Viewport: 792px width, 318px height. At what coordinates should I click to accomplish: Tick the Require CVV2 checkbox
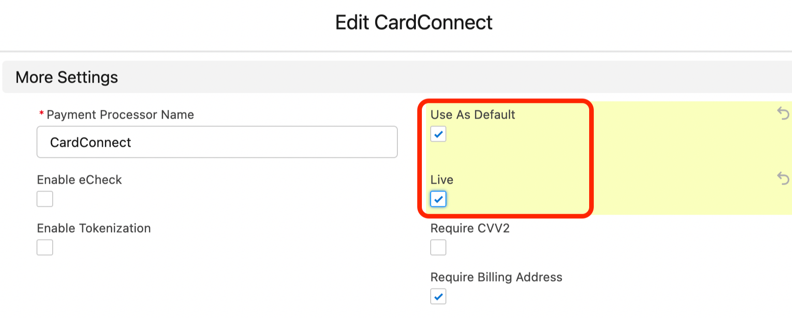pos(438,248)
